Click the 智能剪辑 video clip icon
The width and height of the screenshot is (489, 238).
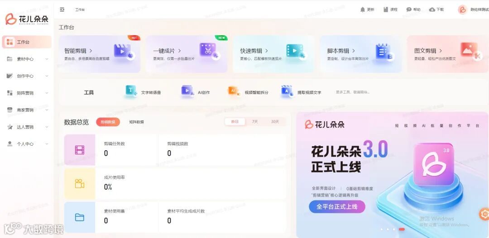click(x=124, y=52)
